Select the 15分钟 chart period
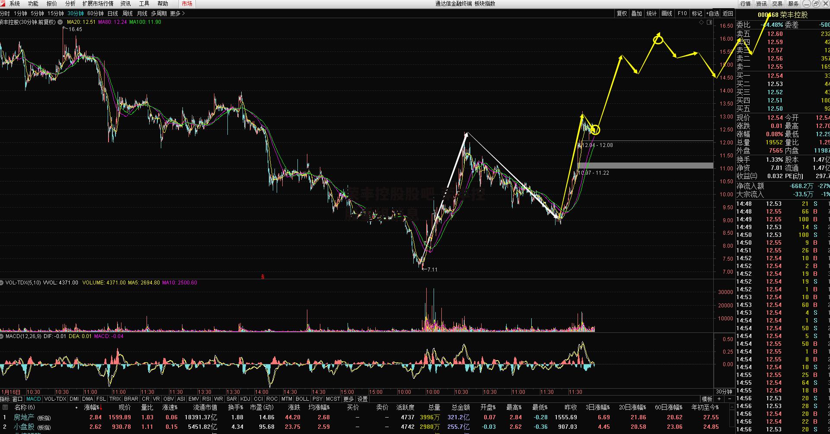This screenshot has width=830, height=434. pyautogui.click(x=56, y=13)
